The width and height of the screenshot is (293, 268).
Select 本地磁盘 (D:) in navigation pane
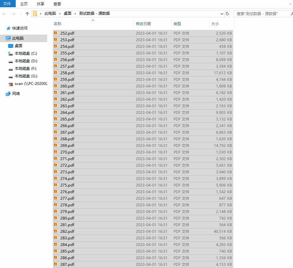(26, 61)
